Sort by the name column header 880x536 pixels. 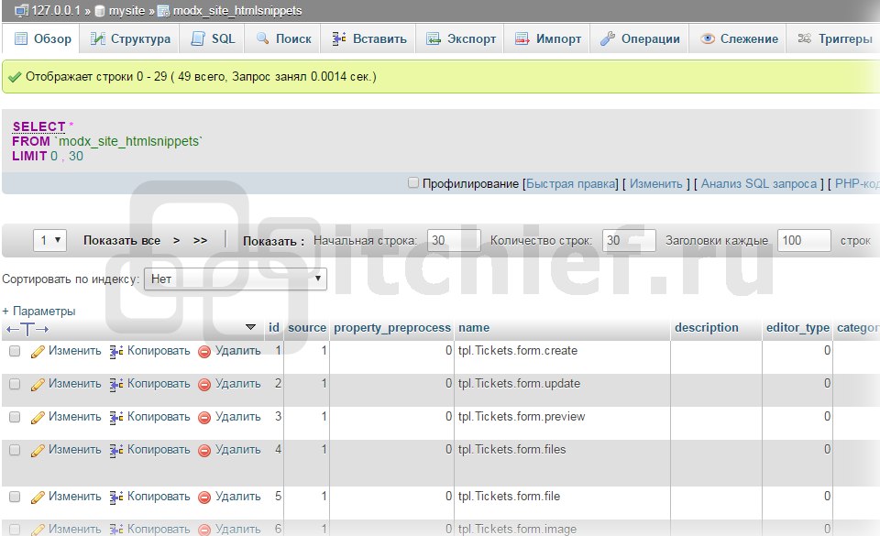474,327
